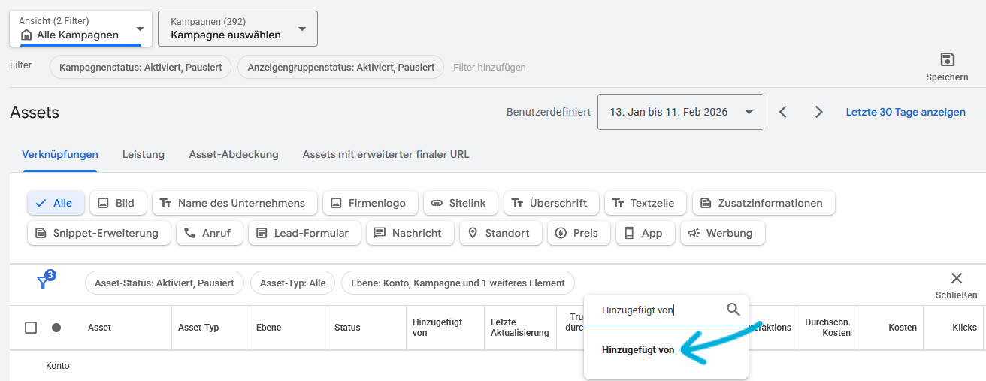Click the Filter hinzufügen input field
Image resolution: width=986 pixels, height=381 pixels.
[x=489, y=67]
